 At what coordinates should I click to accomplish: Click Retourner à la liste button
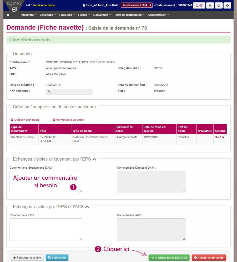pyautogui.click(x=27, y=258)
